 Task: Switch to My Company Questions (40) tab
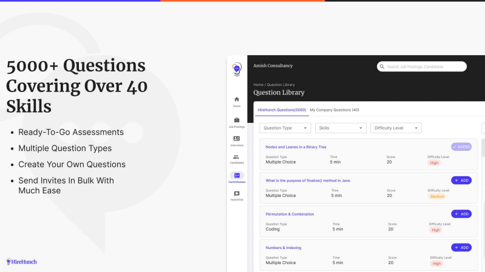[x=334, y=110]
